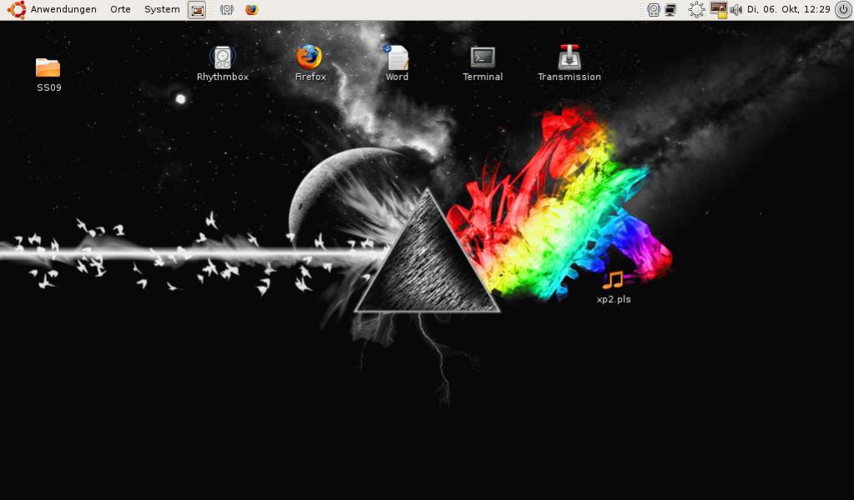Image resolution: width=854 pixels, height=500 pixels.
Task: Select the Terminal label under the icon
Action: (483, 77)
